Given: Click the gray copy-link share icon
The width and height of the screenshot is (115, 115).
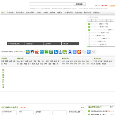Looking at the screenshot, I should [x=84, y=52].
